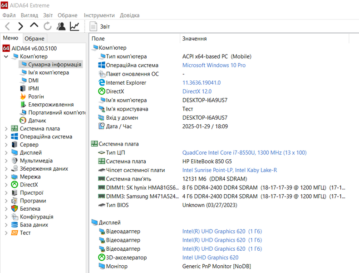Screen dimensions: 359x273
Task: Click the Конфігурація icon in tree
Action: [15, 217]
